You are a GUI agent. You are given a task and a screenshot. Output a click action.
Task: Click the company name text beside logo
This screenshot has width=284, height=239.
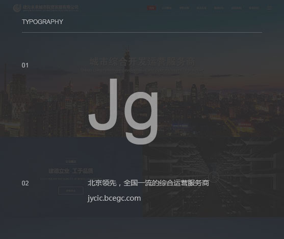(50, 8)
